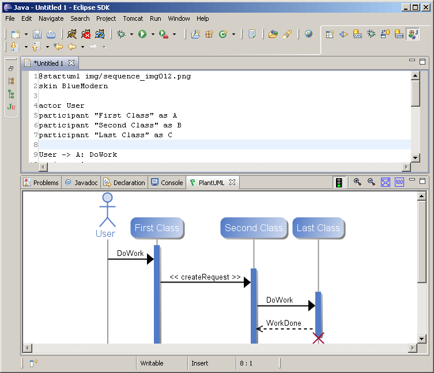Click the Open Task document icon
Screen dimensions: 434x373
click(252, 34)
